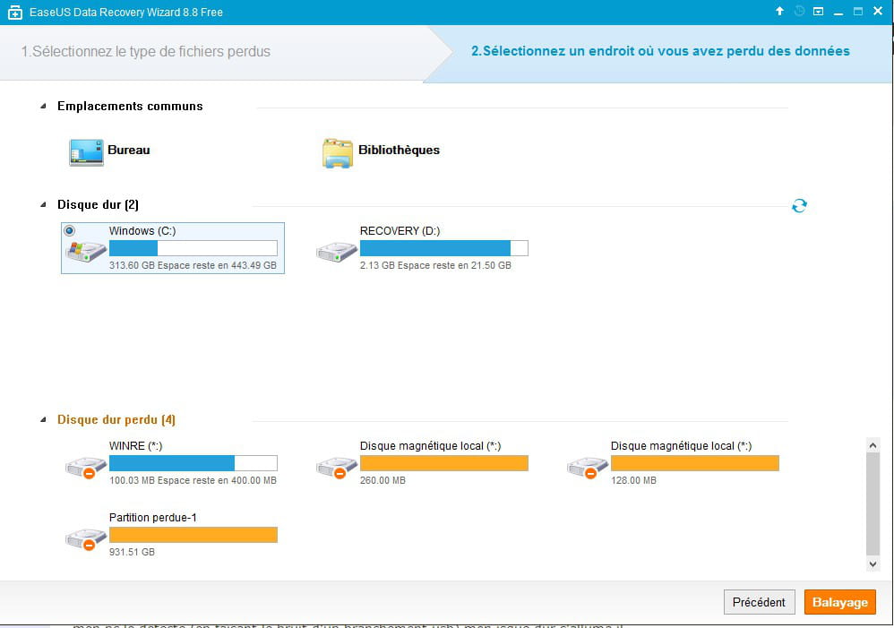This screenshot has width=894, height=628.
Task: Toggle the Windows (C:) radio button
Action: [x=70, y=231]
